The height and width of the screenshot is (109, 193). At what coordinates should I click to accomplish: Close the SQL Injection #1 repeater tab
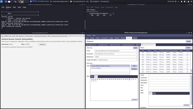(x=96, y=45)
